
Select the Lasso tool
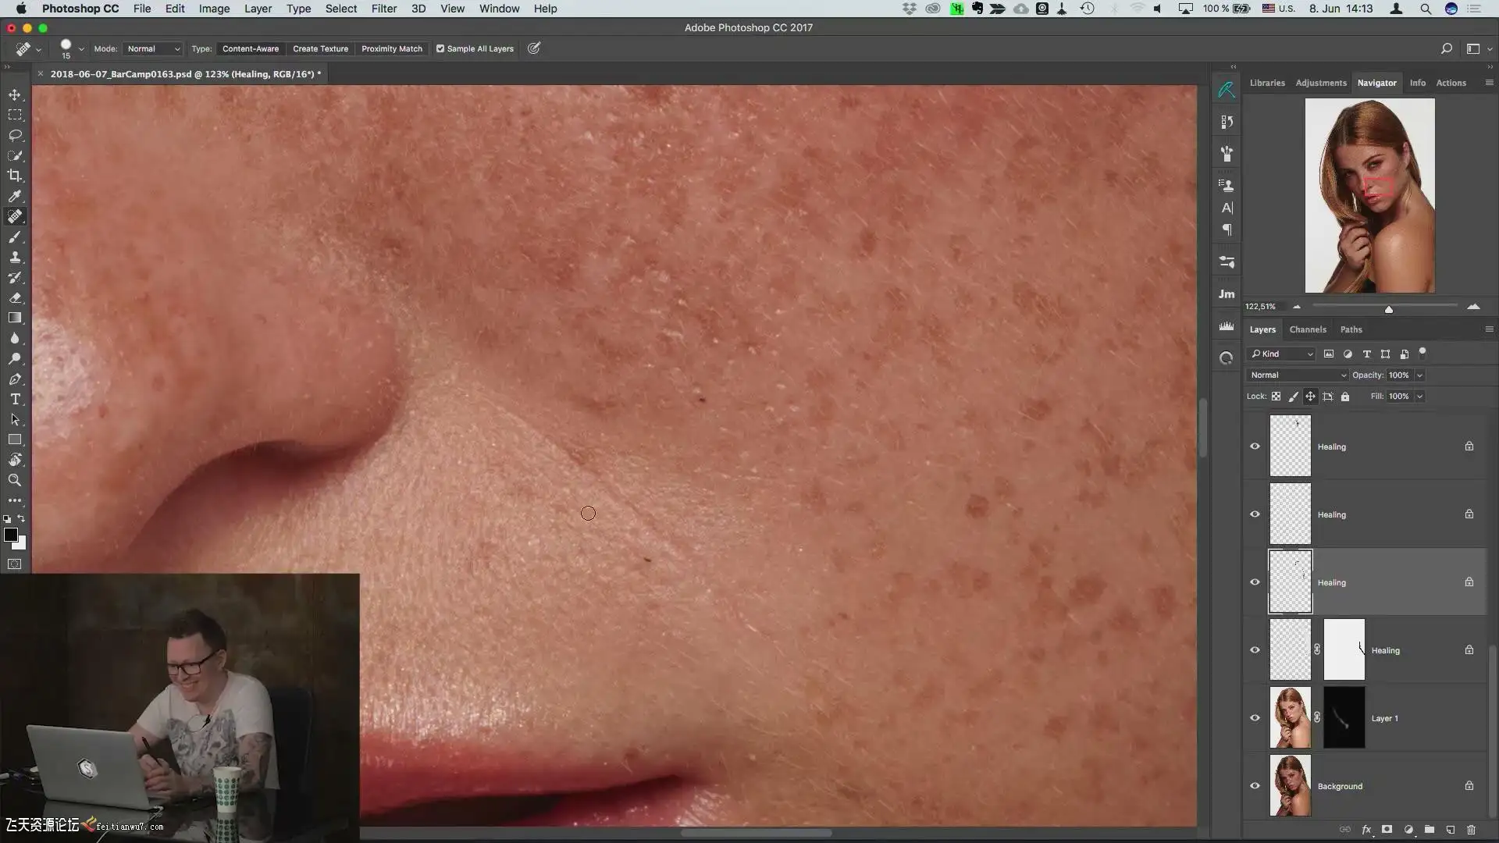pos(15,135)
